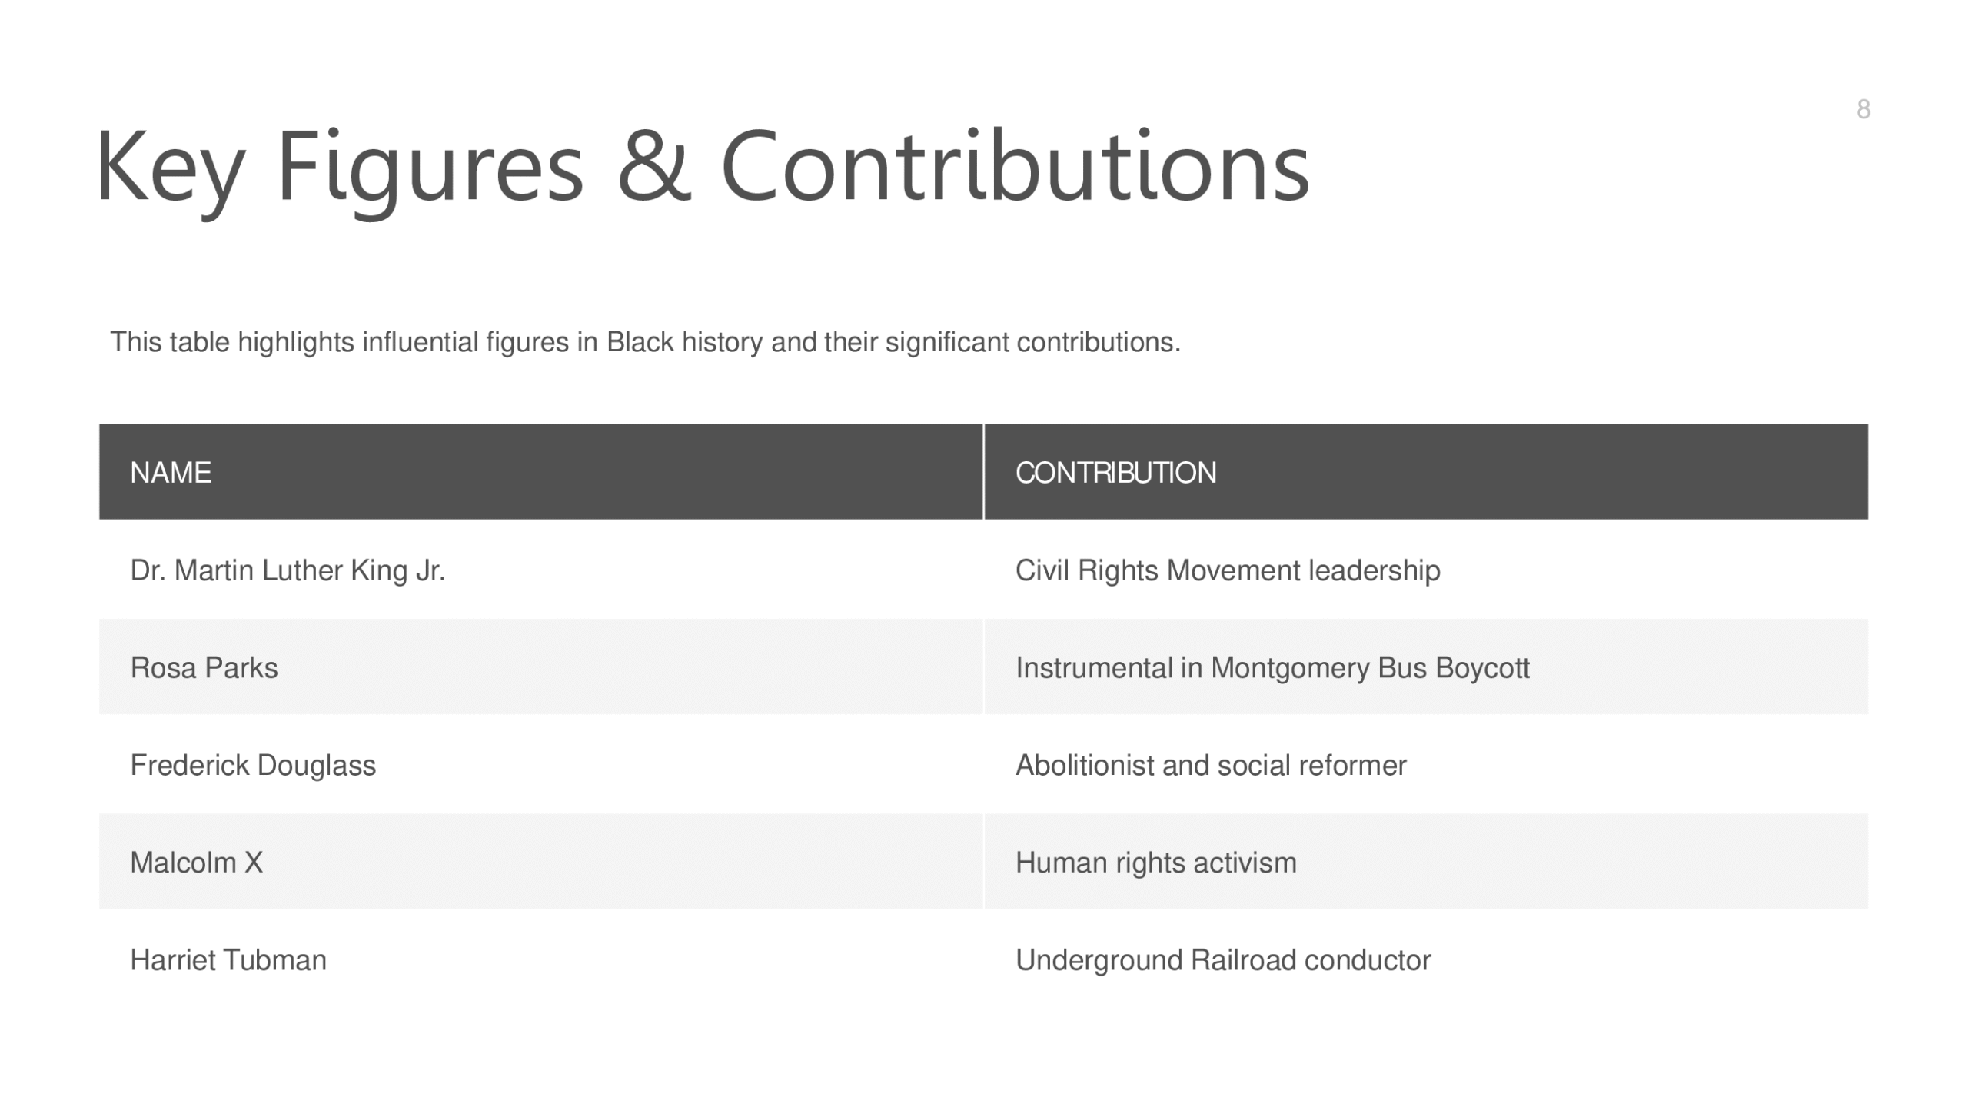The image size is (1968, 1107).
Task: Select "Instrumental in Montgomery Bus Boycott" cell
Action: click(x=1272, y=667)
